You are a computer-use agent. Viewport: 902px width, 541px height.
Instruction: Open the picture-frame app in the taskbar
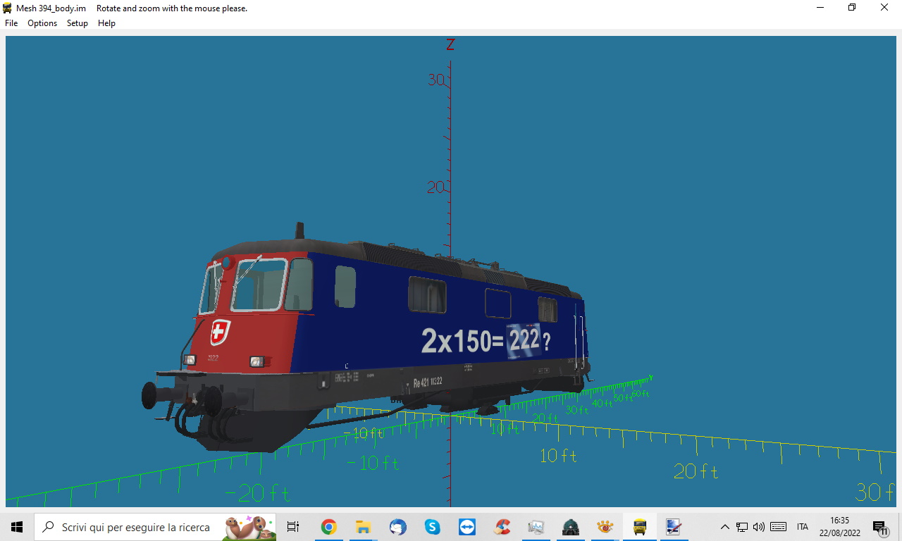coord(536,527)
